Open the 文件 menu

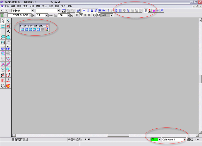[x=7, y=6]
